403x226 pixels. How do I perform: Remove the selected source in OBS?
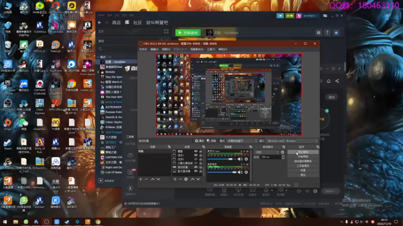180,179
